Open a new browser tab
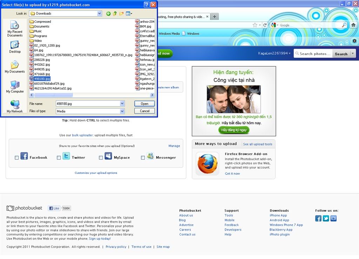This screenshot has width=359, height=259. [x=215, y=16]
